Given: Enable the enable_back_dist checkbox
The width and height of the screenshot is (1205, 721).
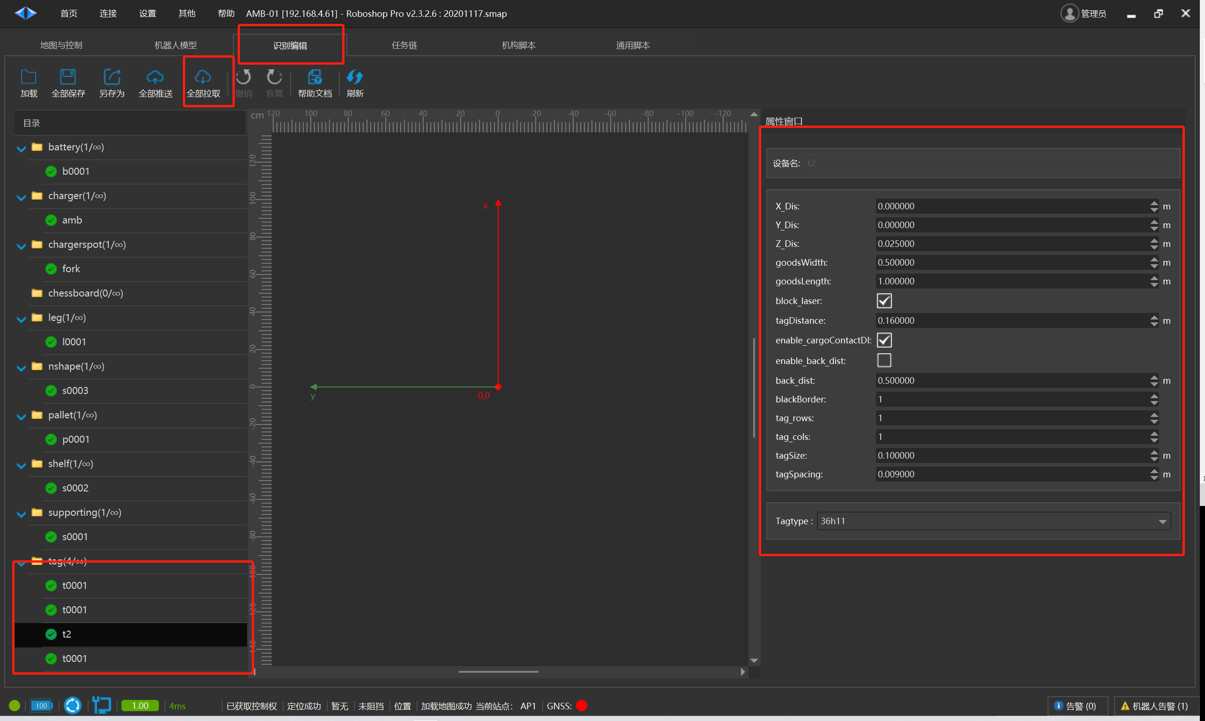Looking at the screenshot, I should click(883, 361).
